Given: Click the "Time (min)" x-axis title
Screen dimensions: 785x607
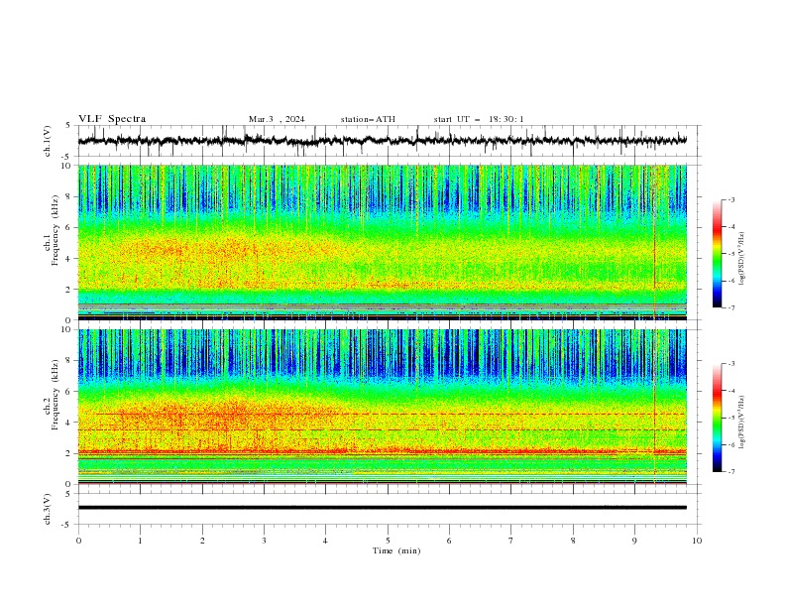Looking at the screenshot, I should tap(396, 550).
